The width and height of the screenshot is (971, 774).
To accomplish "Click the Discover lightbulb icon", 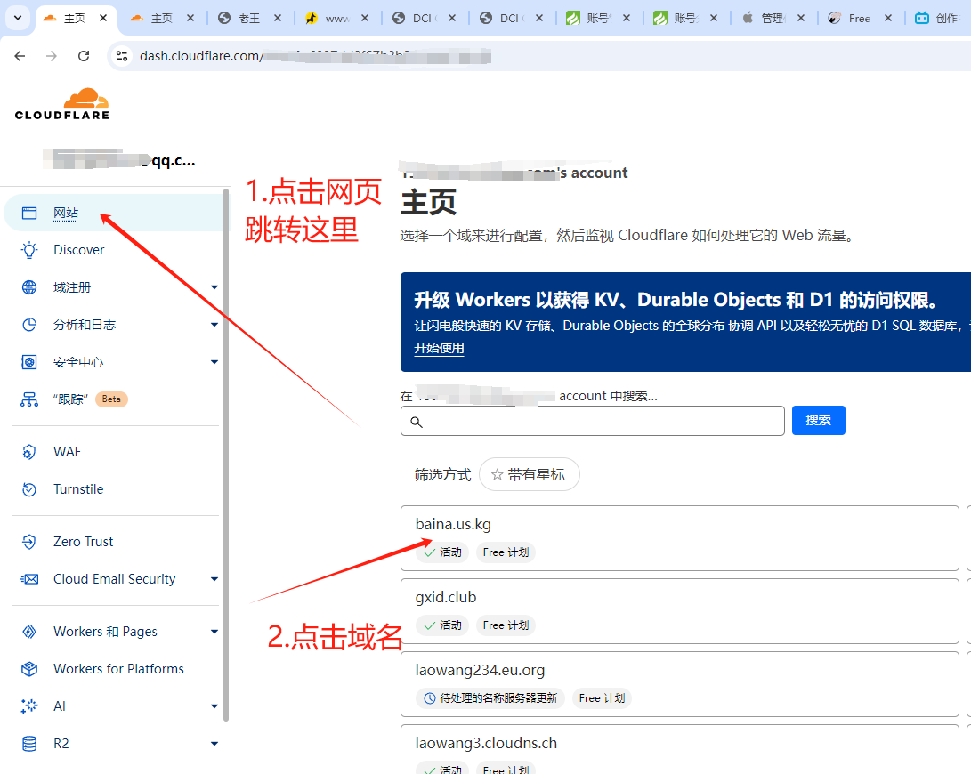I will (29, 250).
